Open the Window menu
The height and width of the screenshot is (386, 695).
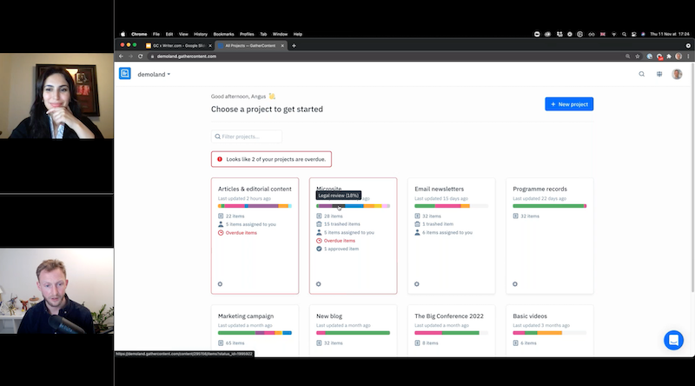[x=280, y=34]
